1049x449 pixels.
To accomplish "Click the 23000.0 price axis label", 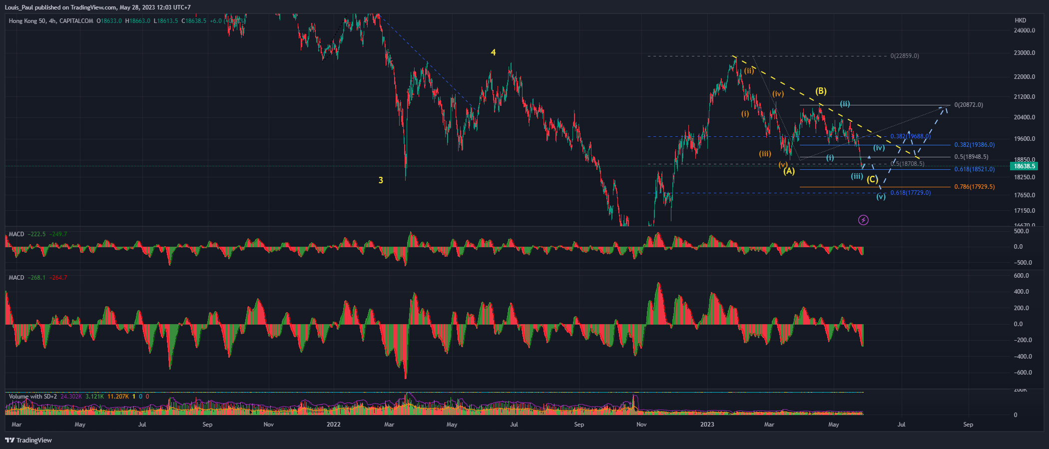I will tap(1025, 53).
